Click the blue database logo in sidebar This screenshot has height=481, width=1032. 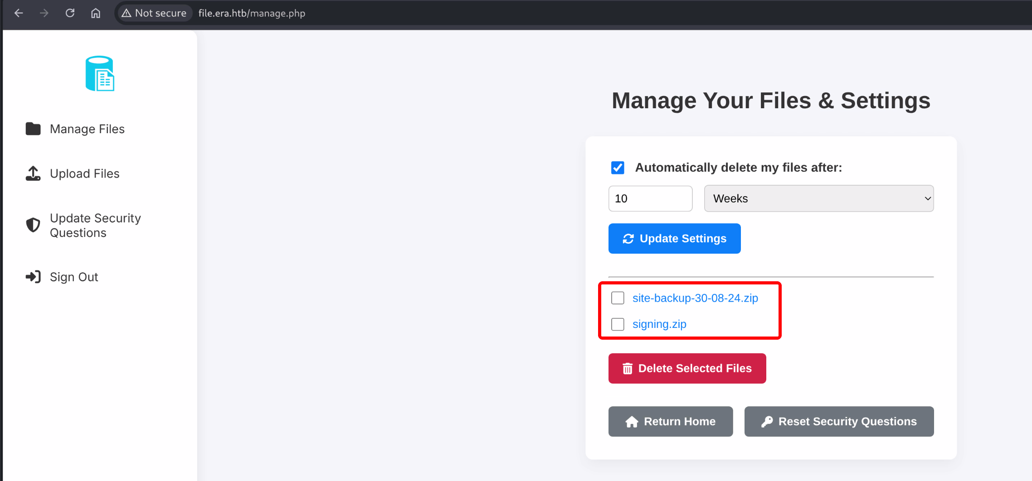(x=100, y=73)
